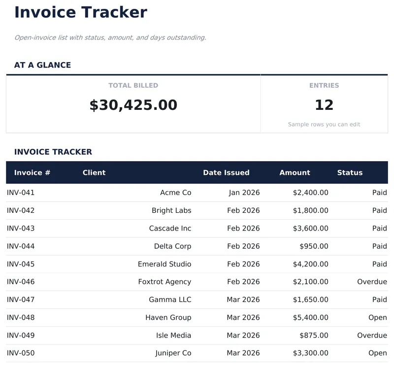394x368 pixels.
Task: Click the Invoice Tracker page title
Action: [x=81, y=12]
